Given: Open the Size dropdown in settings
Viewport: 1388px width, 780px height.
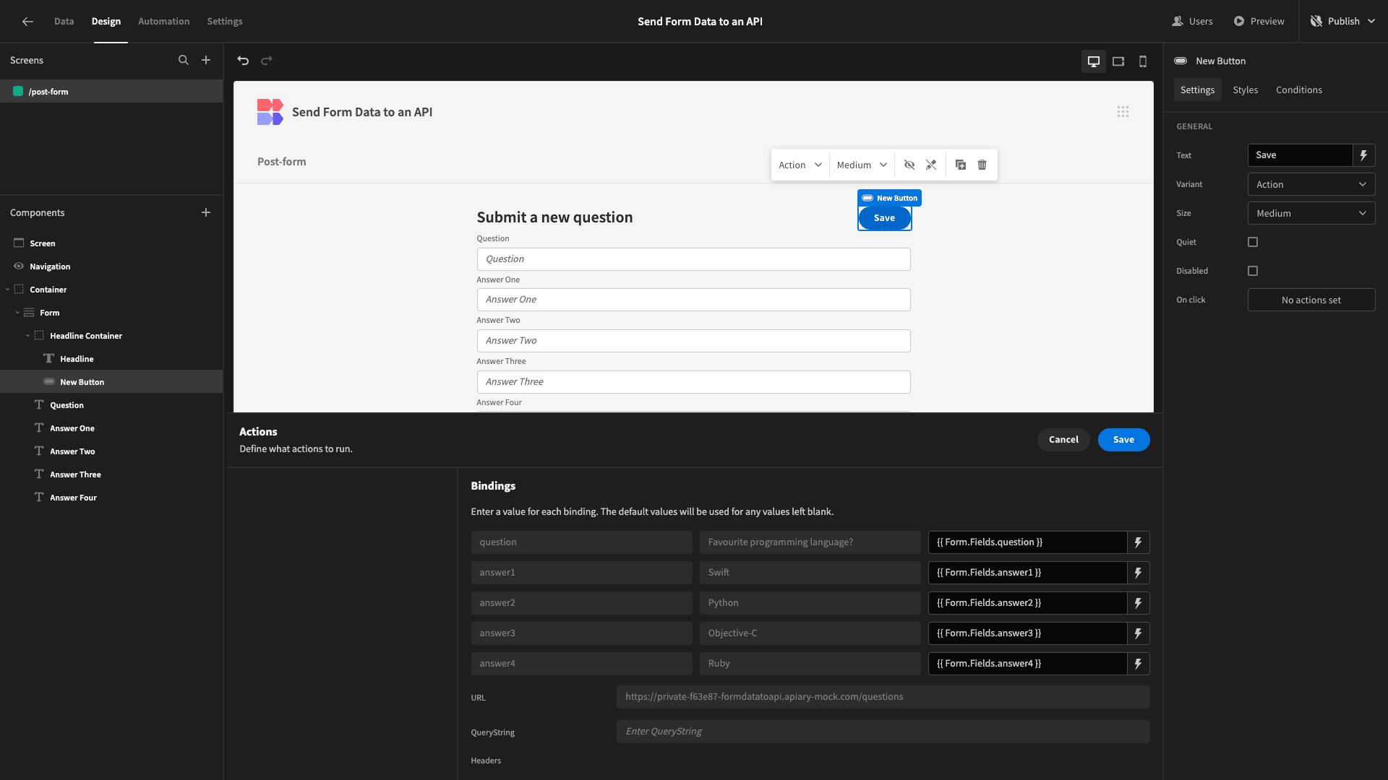Looking at the screenshot, I should point(1311,213).
